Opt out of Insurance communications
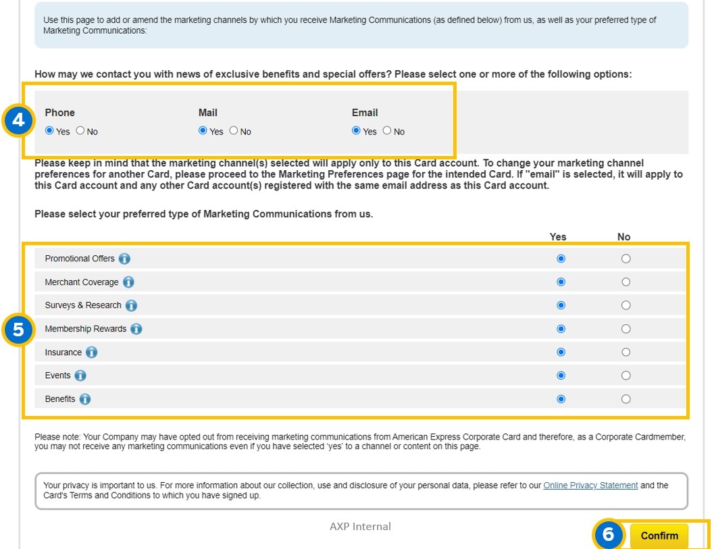714x549 pixels. 626,352
